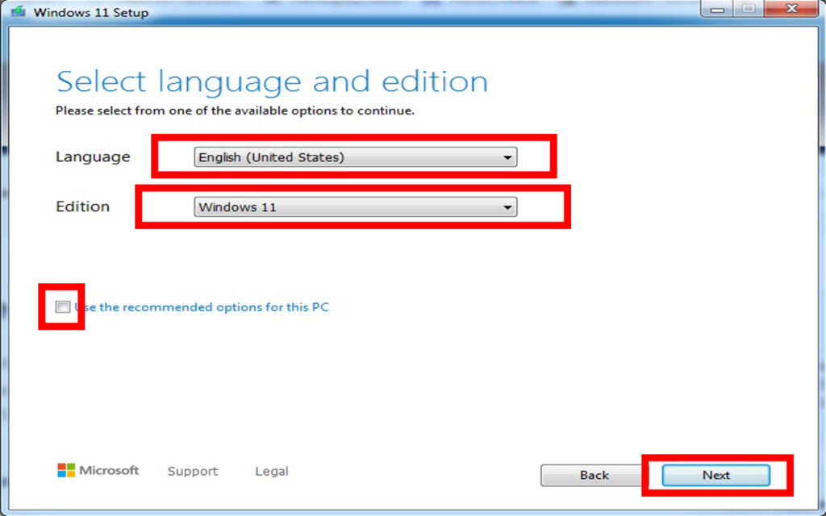Click the Back button
826x516 pixels.
pyautogui.click(x=594, y=475)
